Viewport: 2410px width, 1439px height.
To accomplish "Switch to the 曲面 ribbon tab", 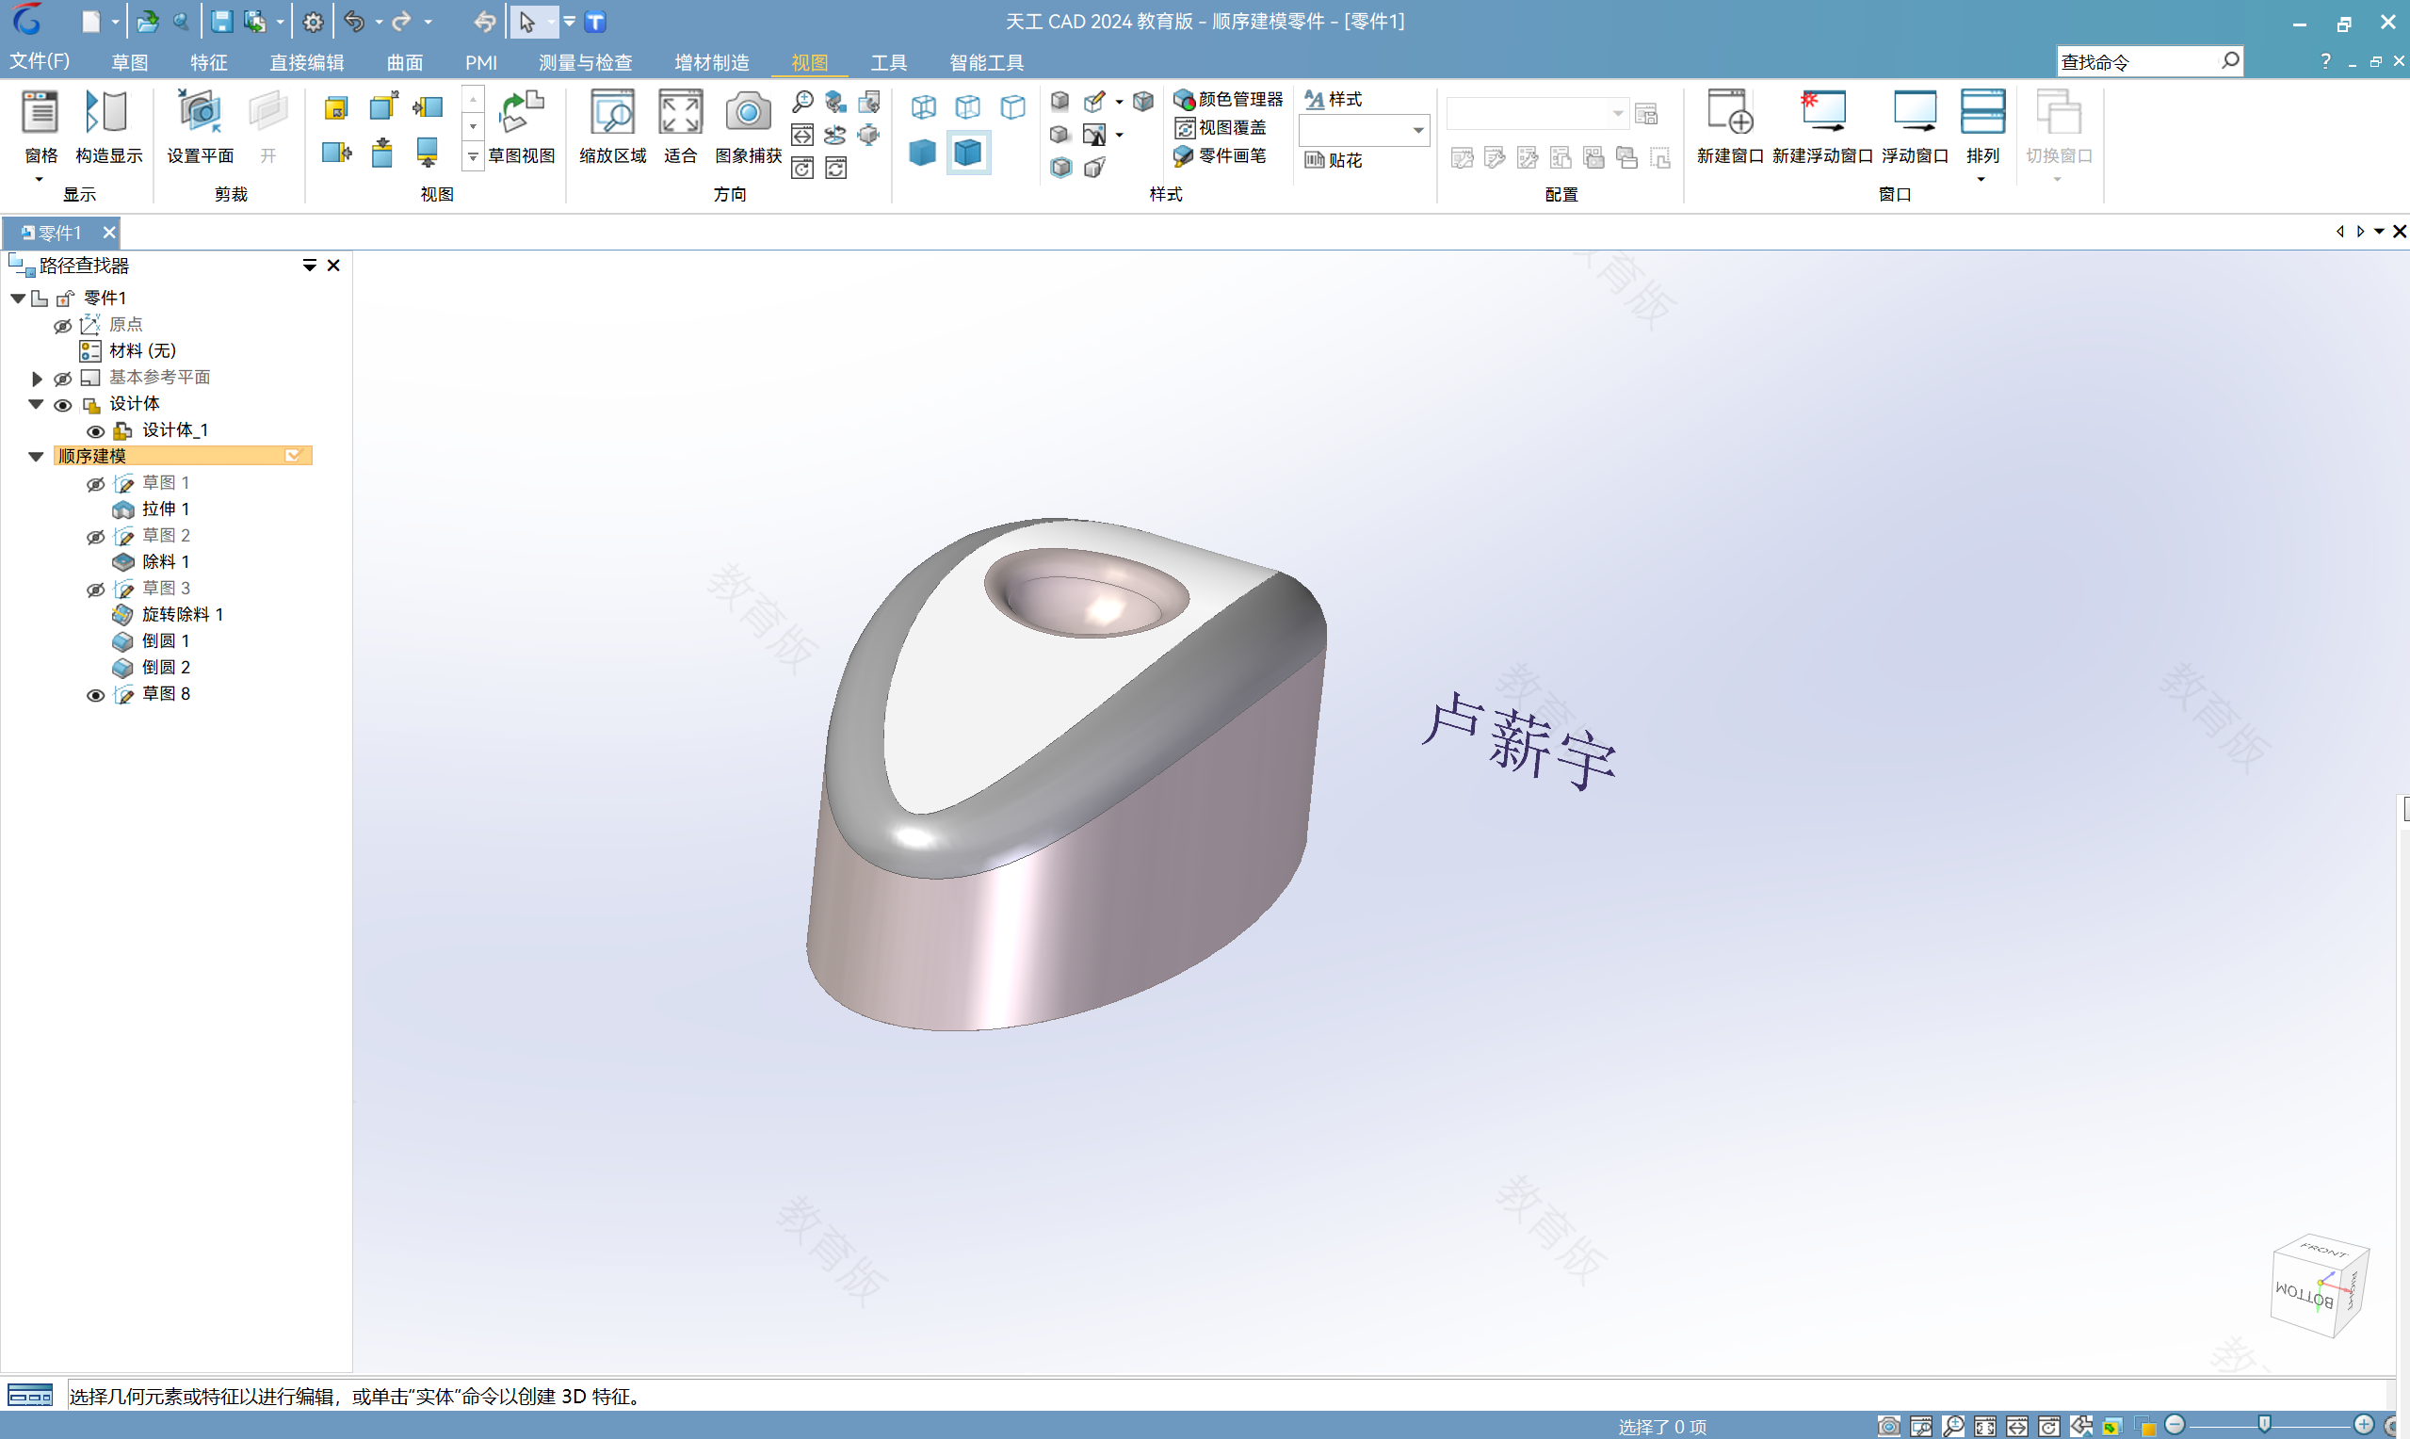I will 404,62.
